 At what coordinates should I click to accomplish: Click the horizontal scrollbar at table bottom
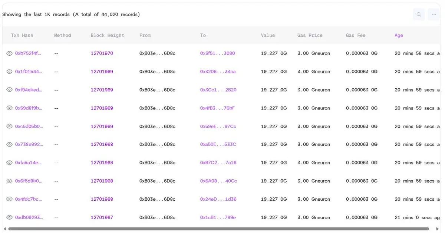pyautogui.click(x=218, y=229)
